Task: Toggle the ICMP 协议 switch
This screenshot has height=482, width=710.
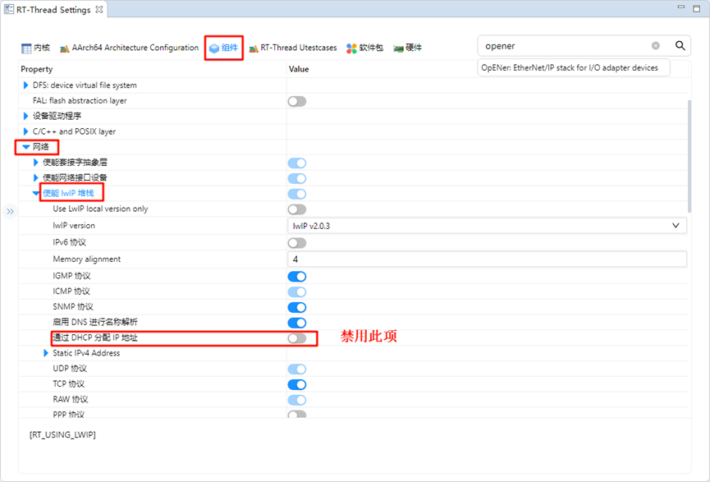Action: tap(297, 291)
